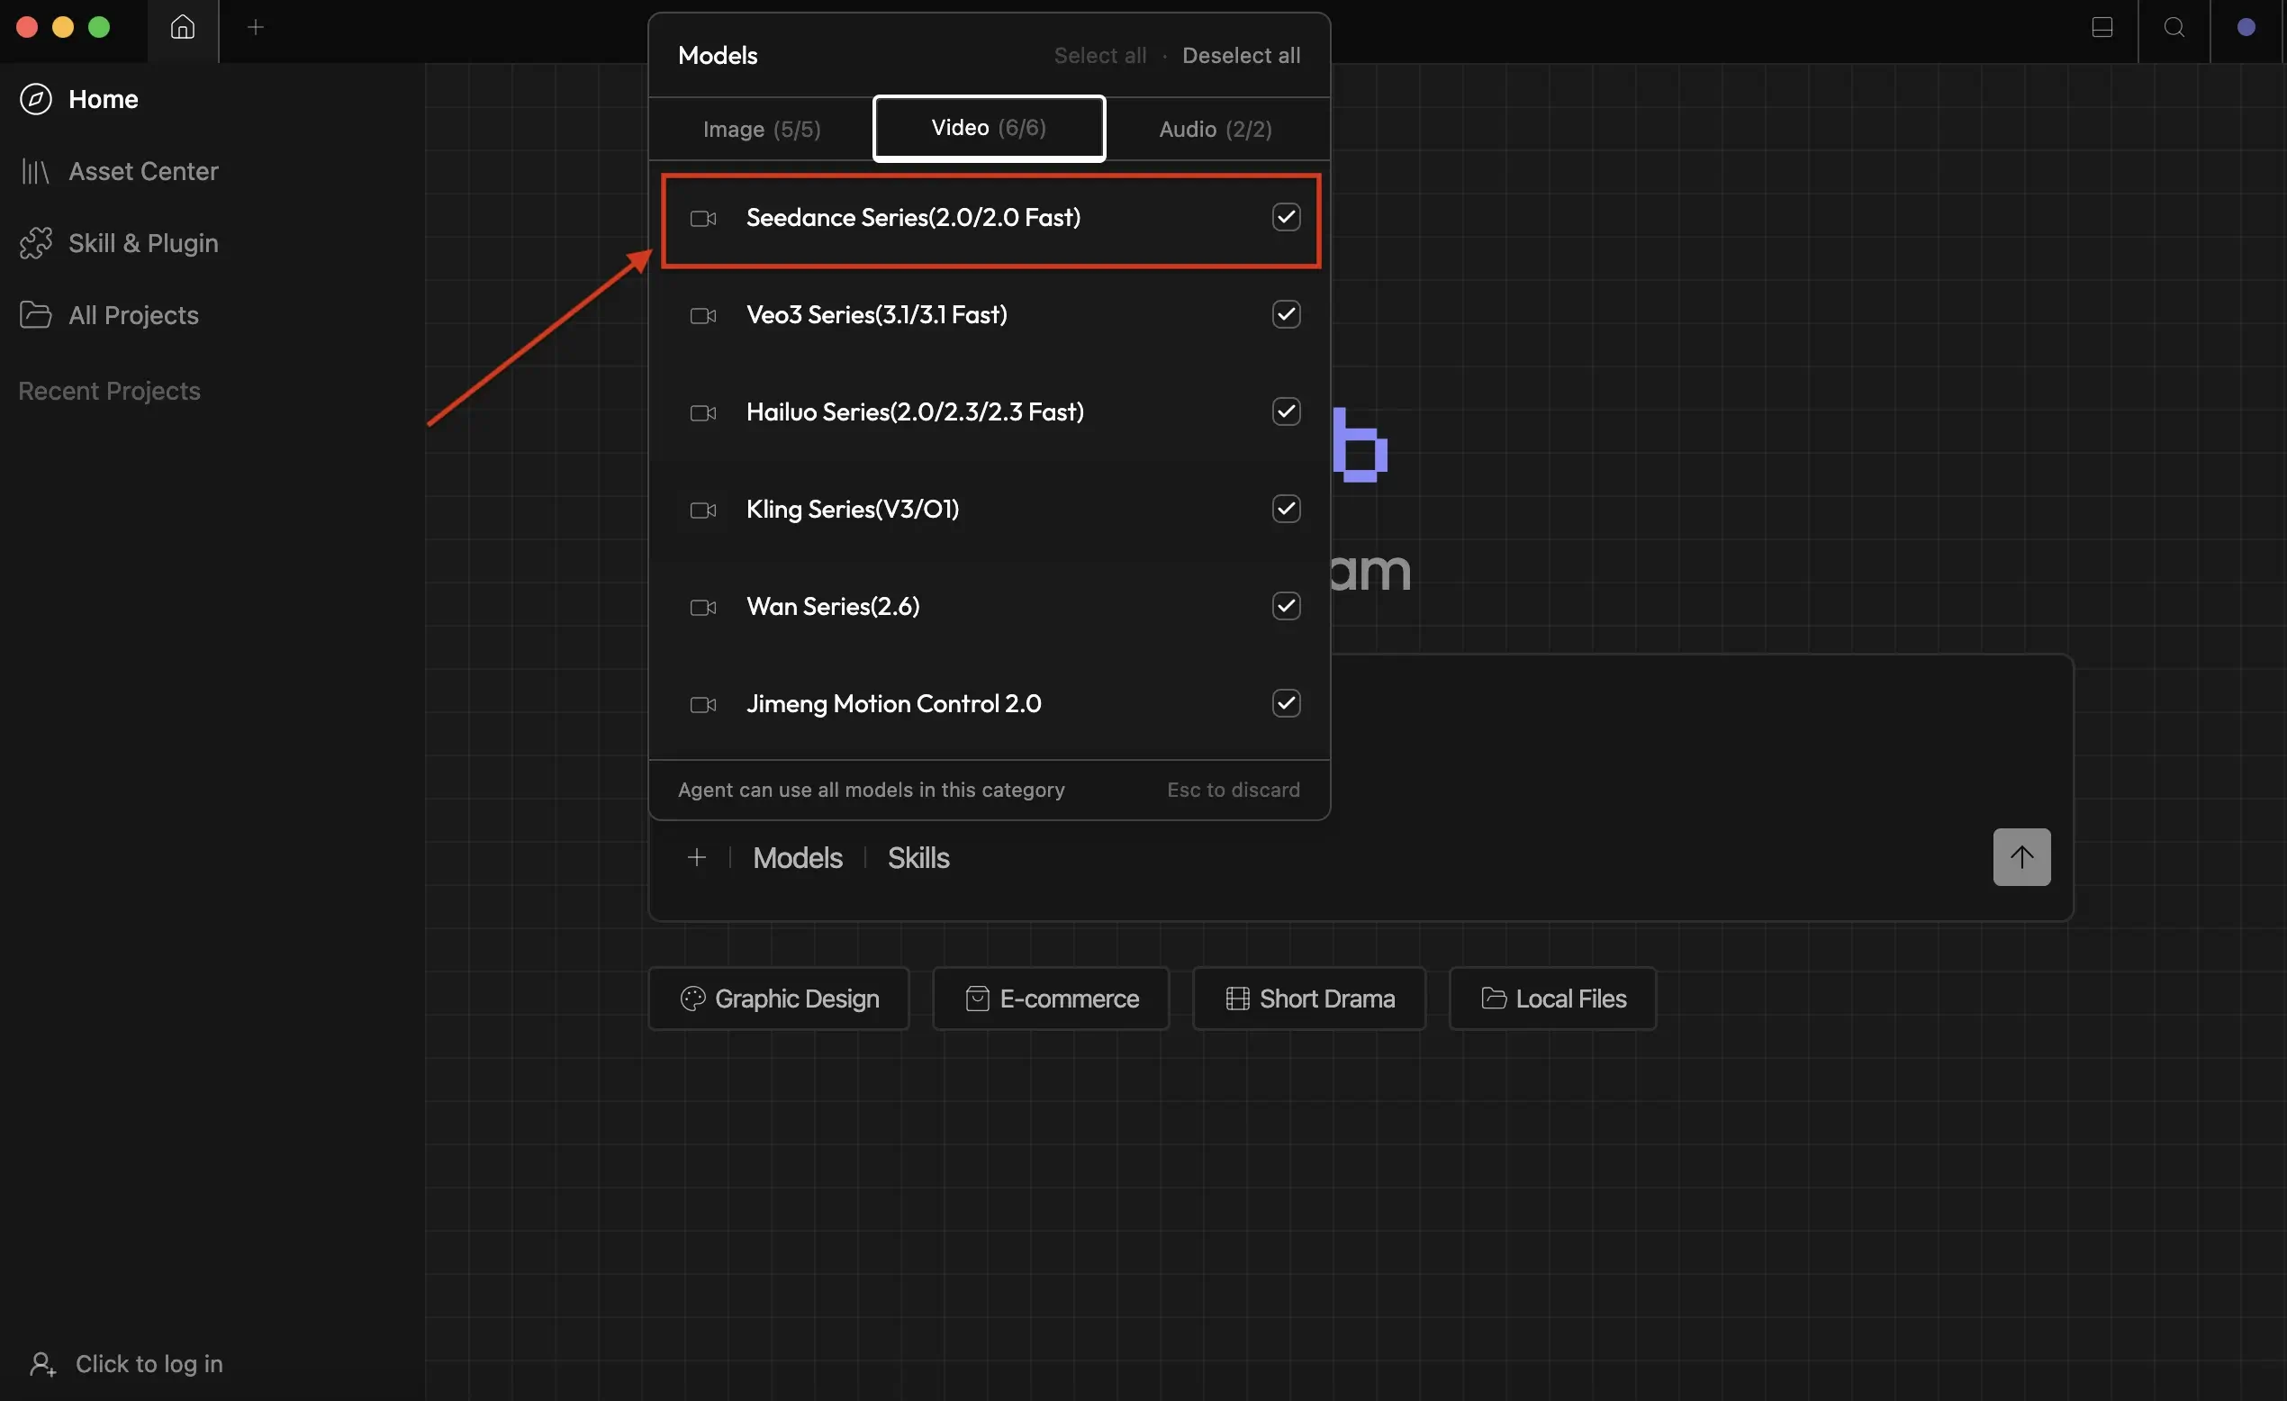Choose the Local Files option

[1553, 998]
